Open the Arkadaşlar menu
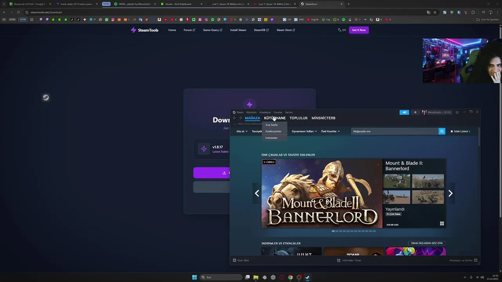502x282 pixels. click(x=265, y=112)
